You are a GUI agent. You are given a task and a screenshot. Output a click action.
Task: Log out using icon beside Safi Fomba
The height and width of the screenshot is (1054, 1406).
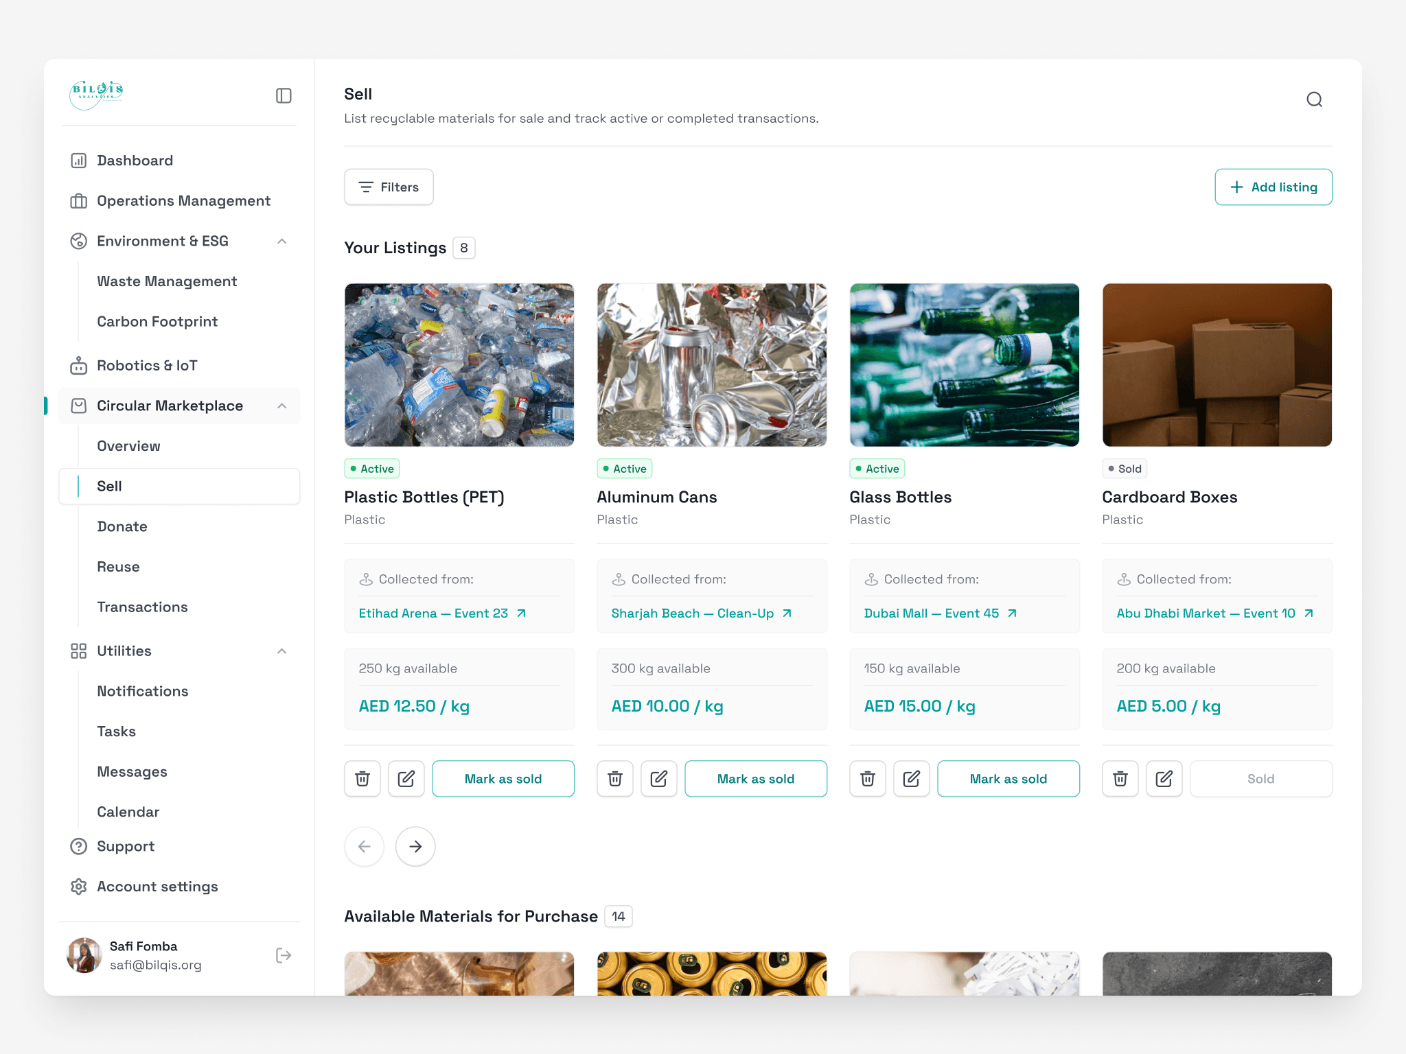tap(284, 955)
